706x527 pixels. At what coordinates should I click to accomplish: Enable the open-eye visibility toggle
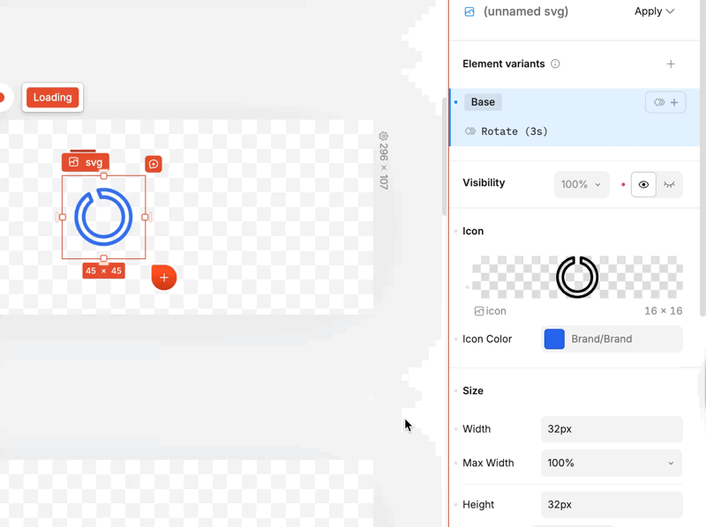(x=643, y=184)
